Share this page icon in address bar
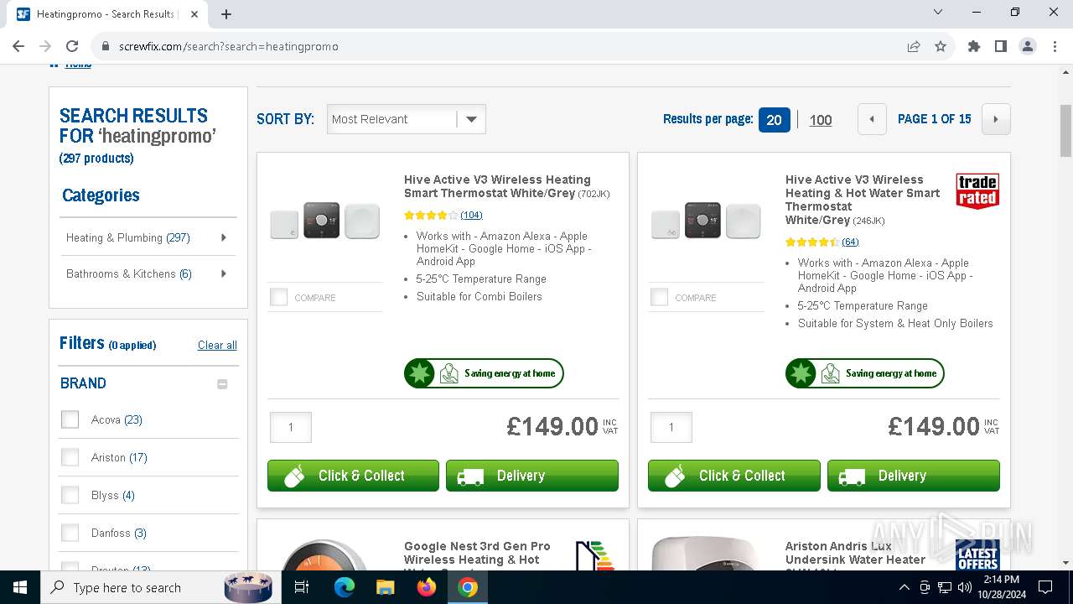1073x604 pixels. 914,46
